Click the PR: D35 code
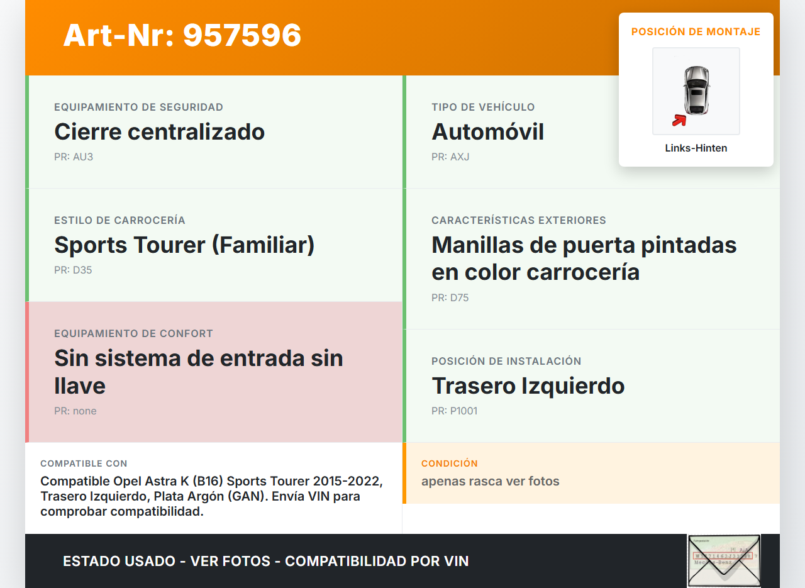The image size is (805, 588). pos(73,270)
